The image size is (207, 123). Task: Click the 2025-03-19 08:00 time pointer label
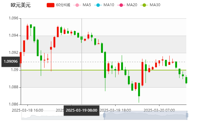82,110
